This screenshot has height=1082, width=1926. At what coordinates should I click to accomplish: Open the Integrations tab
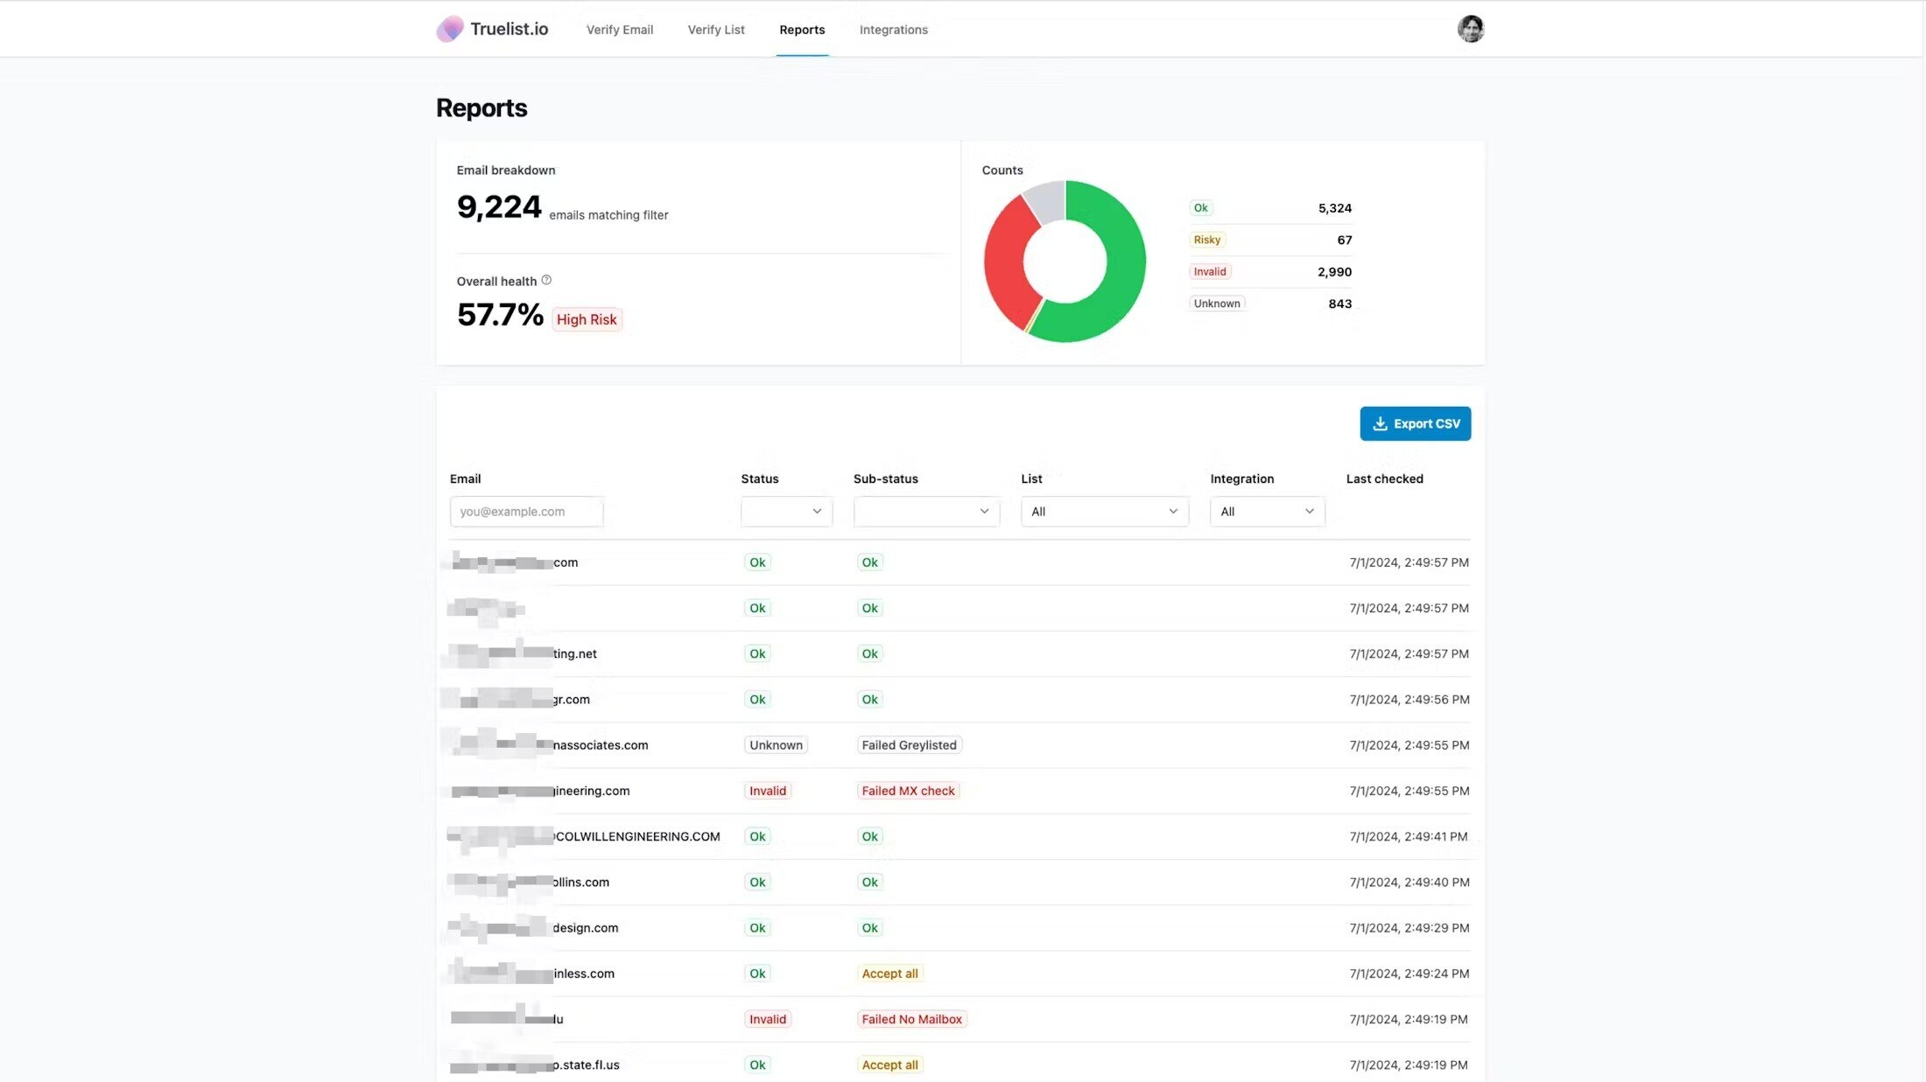[893, 30]
